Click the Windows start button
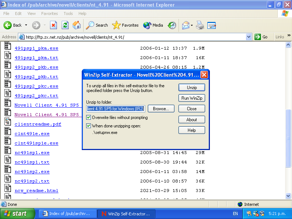This screenshot has width=292, height=219. click(x=17, y=214)
